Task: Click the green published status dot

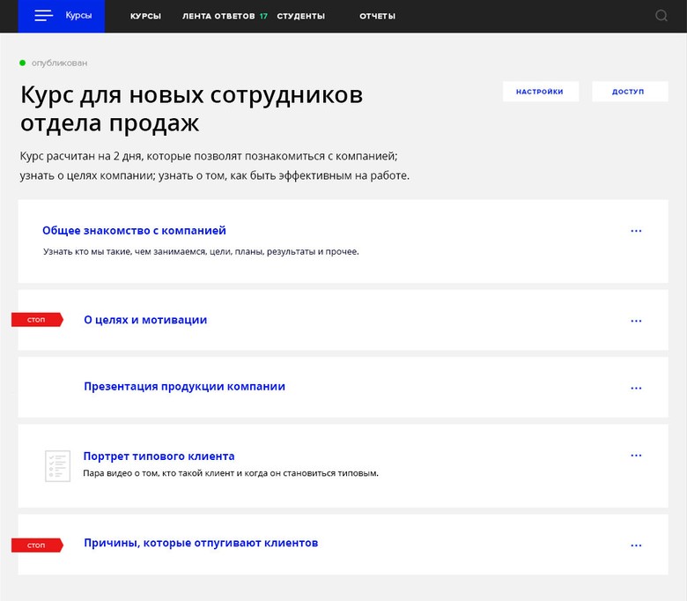Action: (x=22, y=63)
